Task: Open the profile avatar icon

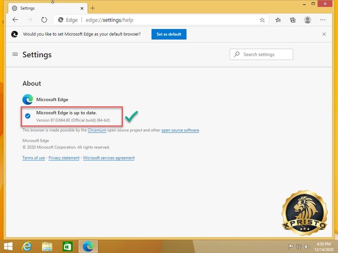Action: point(308,20)
